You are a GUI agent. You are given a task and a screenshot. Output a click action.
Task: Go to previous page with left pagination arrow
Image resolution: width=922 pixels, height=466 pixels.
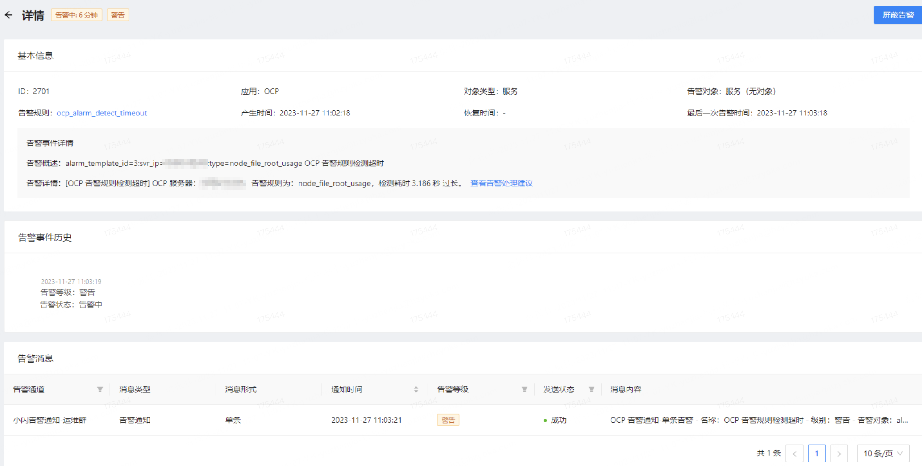794,453
